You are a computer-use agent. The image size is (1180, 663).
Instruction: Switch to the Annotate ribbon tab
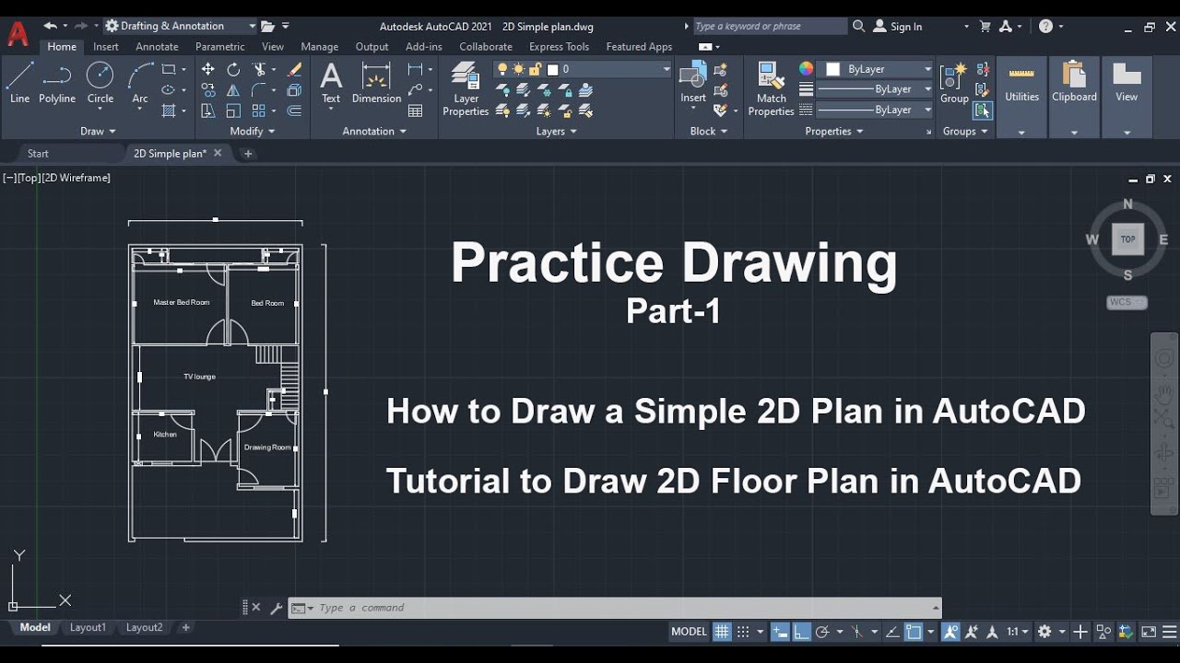click(x=157, y=46)
